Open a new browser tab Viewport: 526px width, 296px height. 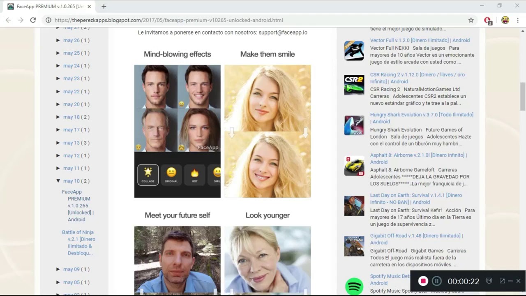pyautogui.click(x=104, y=7)
